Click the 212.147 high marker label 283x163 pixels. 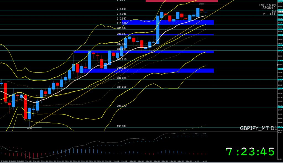[x=202, y=4]
